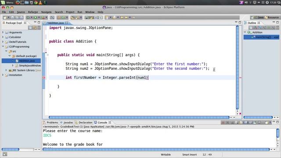Switch to the Problems tab
The image size is (281, 158).
(x=51, y=122)
